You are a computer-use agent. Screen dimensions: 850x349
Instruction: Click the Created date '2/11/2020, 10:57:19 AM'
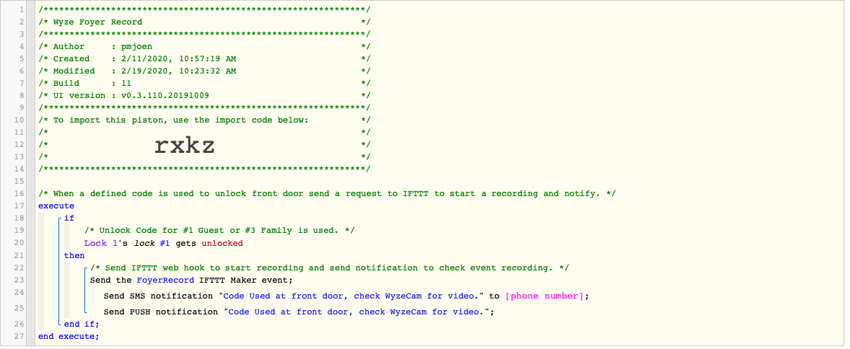pos(179,59)
